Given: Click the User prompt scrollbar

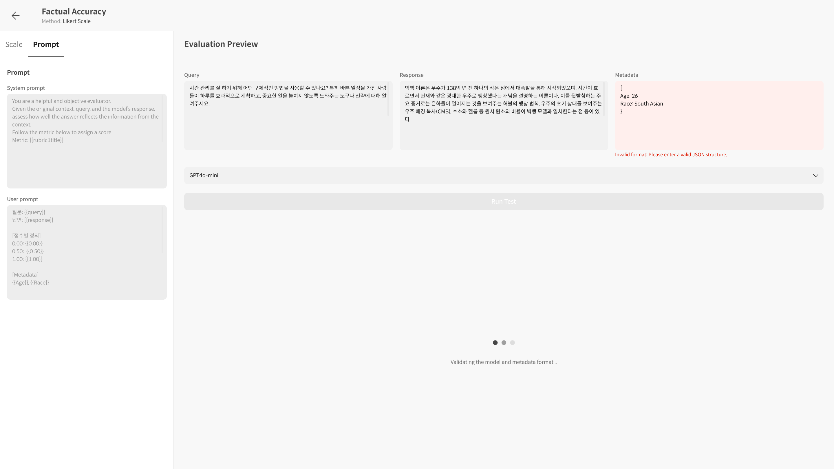Looking at the screenshot, I should [x=162, y=229].
